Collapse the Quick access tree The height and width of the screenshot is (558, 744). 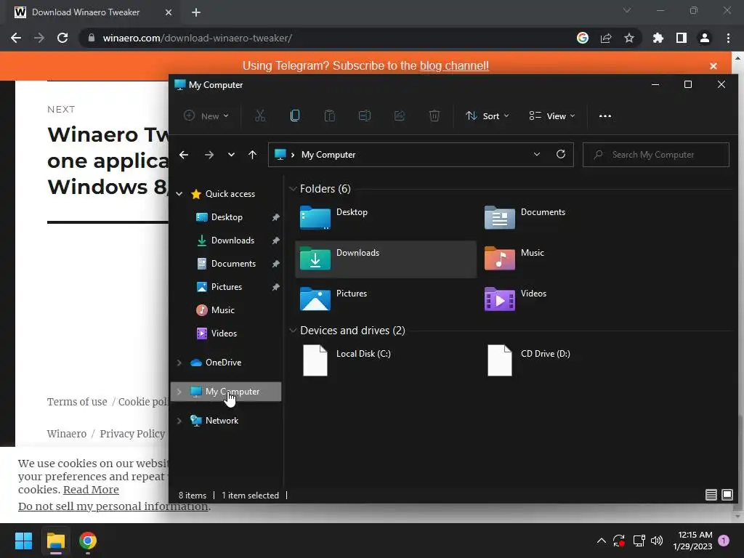coord(179,193)
